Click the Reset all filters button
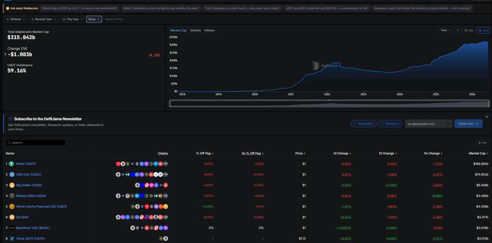Image resolution: width=492 pixels, height=243 pixels. pos(114,19)
